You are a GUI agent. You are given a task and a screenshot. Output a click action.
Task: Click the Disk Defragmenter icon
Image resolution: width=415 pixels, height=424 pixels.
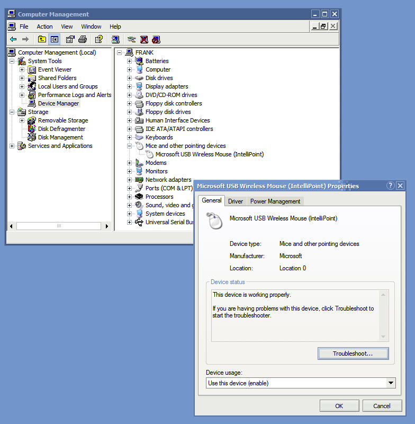[x=32, y=129]
